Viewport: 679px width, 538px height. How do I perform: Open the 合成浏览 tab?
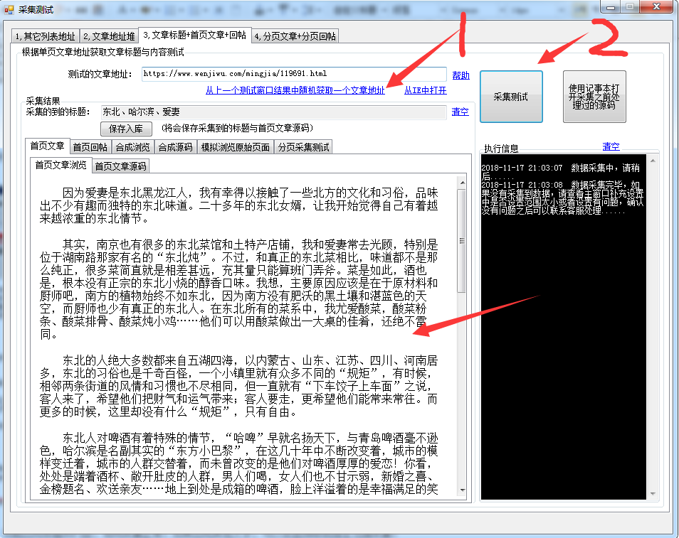click(132, 147)
